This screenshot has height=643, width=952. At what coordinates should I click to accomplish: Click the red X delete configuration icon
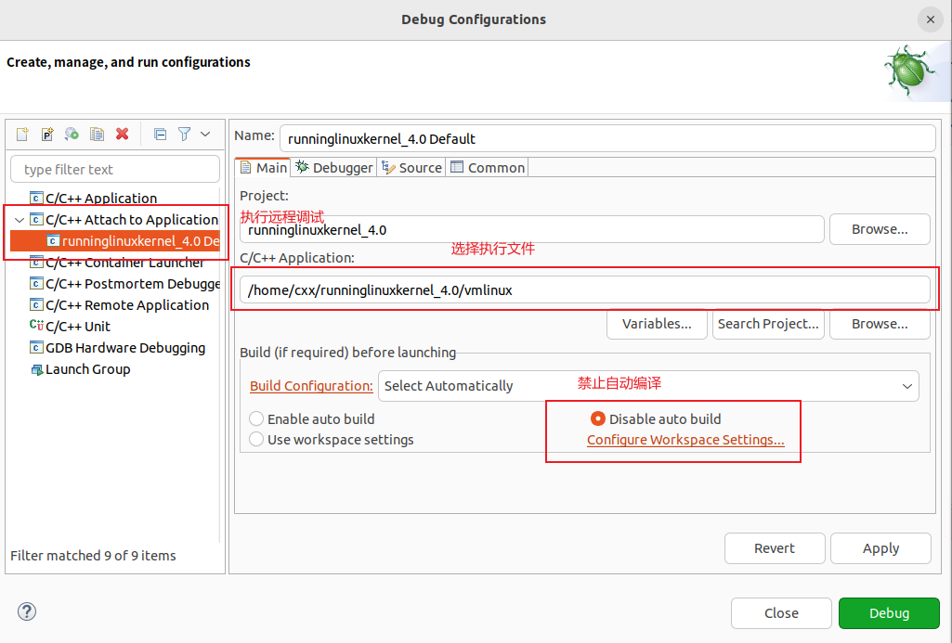pyautogui.click(x=122, y=135)
